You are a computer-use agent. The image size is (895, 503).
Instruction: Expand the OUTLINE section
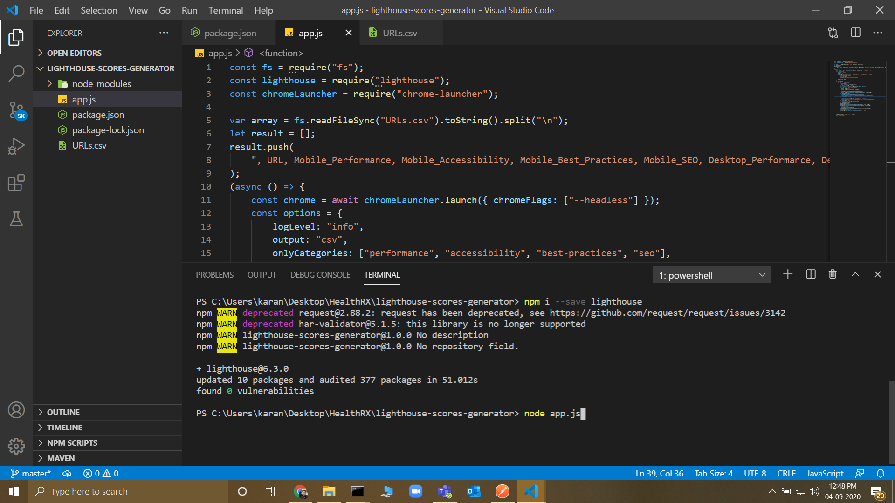pyautogui.click(x=63, y=412)
